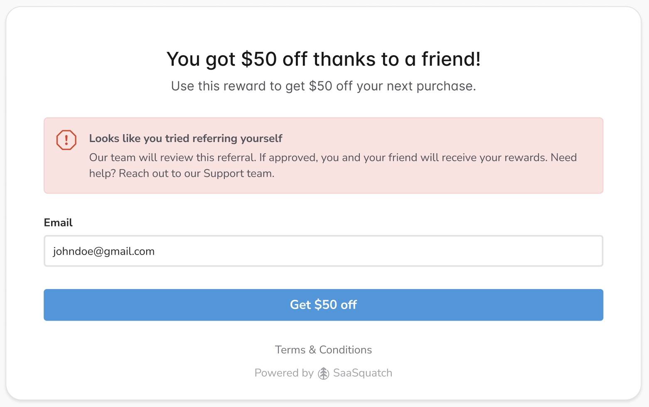Click empty right side of email input
The image size is (649, 407).
pos(457,251)
